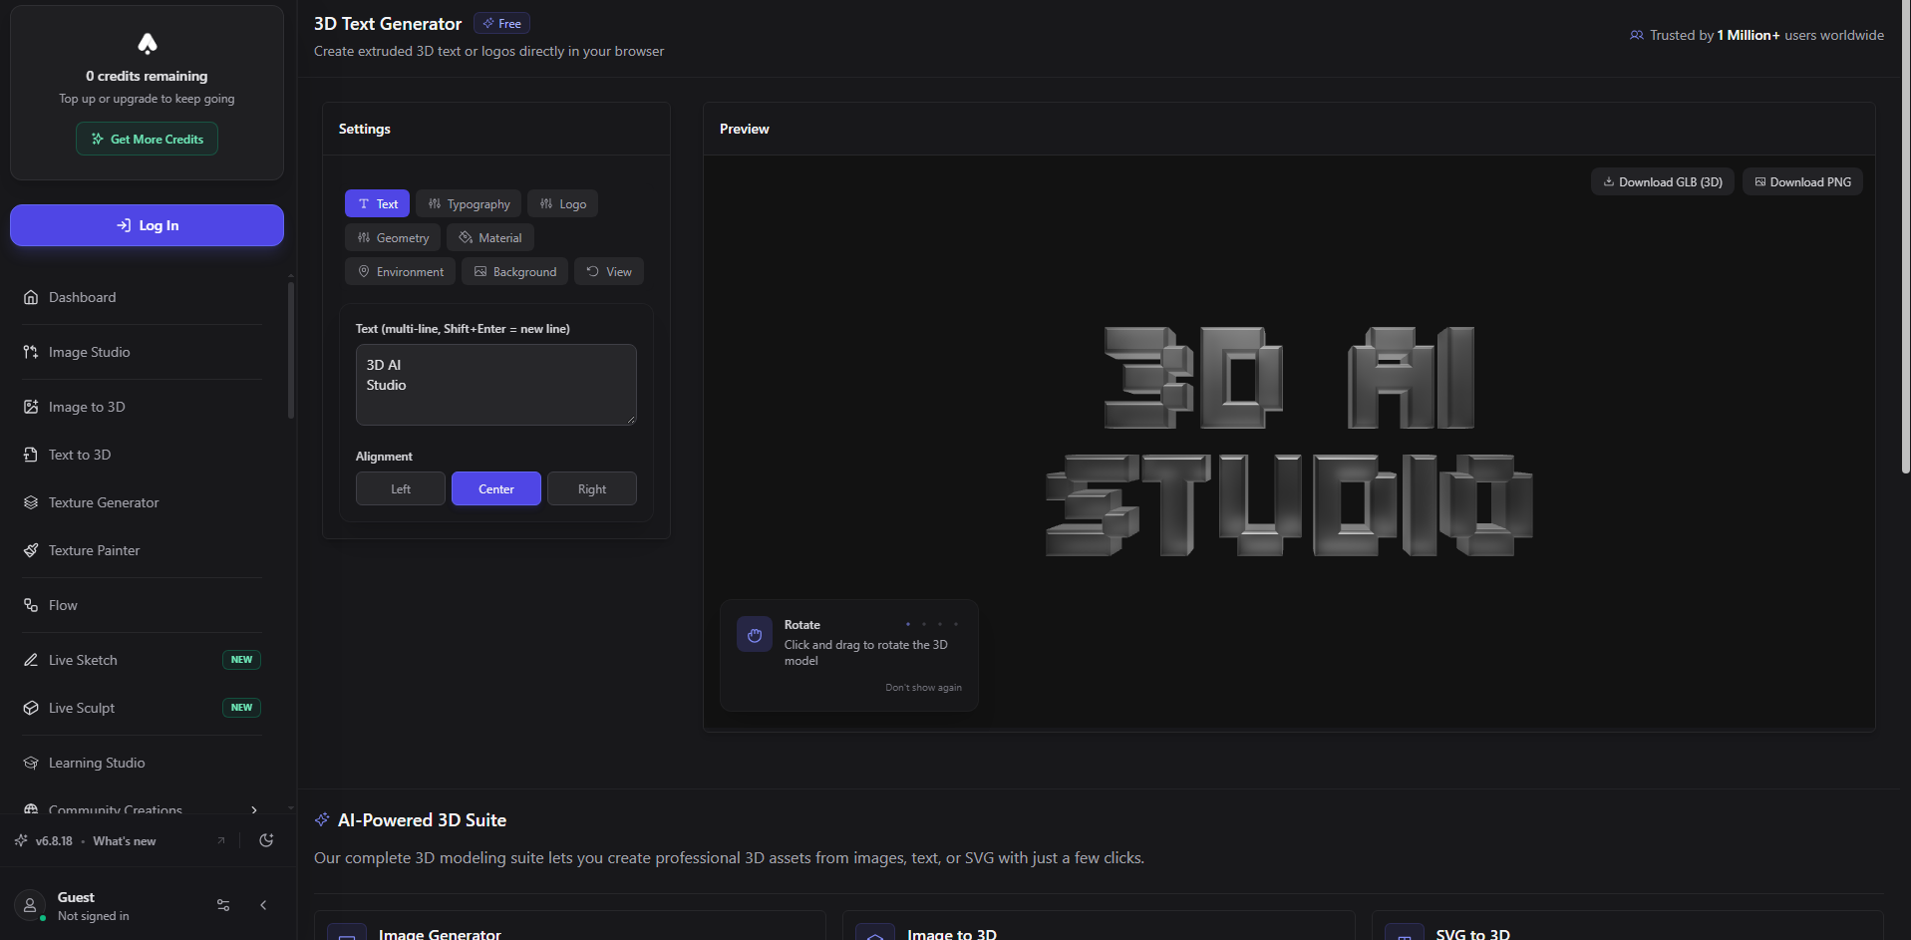1911x940 pixels.
Task: Click the sidebar vertical scrollbar
Action: [291, 349]
